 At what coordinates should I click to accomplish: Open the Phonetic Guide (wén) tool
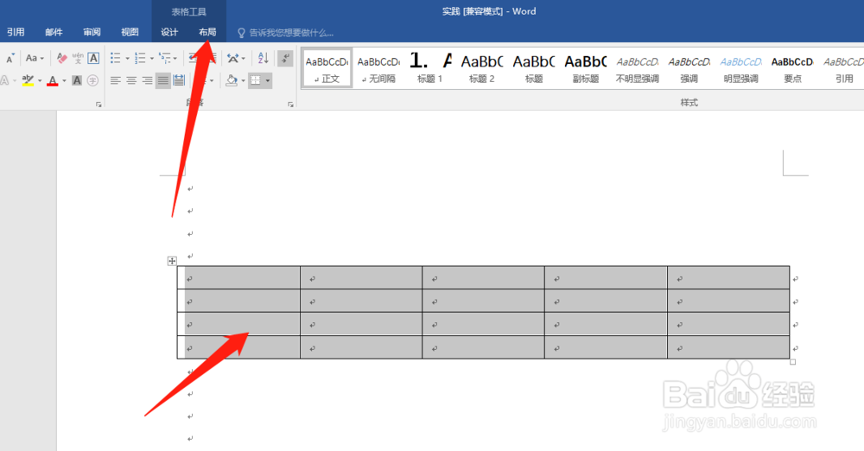coord(78,58)
